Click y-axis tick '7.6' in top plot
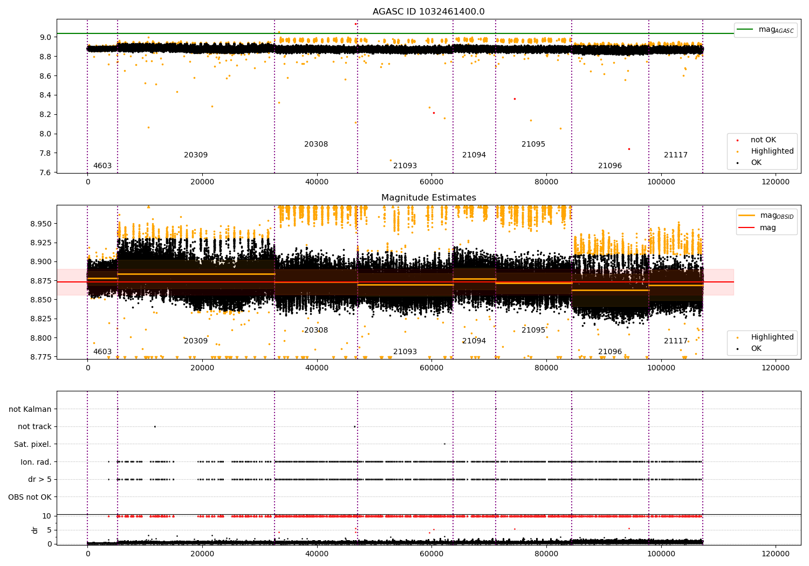 pyautogui.click(x=46, y=172)
